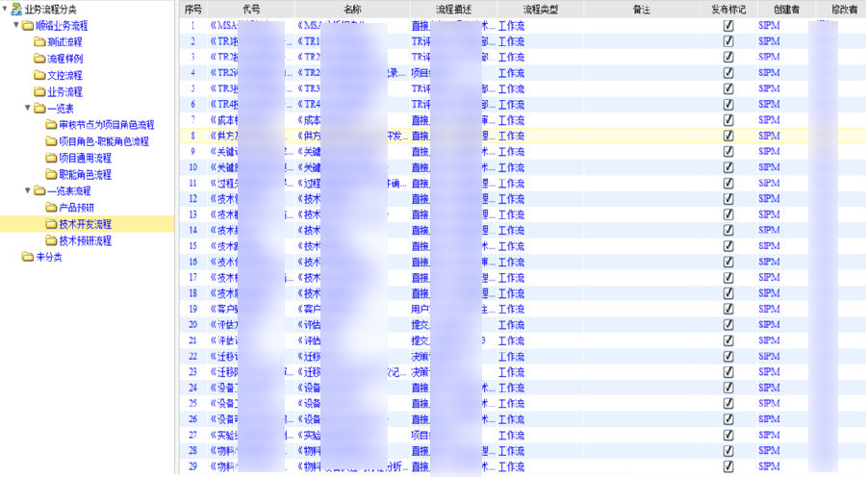Viewport: 866px width, 477px height.
Task: Select table row number 17
Action: pyautogui.click(x=192, y=278)
